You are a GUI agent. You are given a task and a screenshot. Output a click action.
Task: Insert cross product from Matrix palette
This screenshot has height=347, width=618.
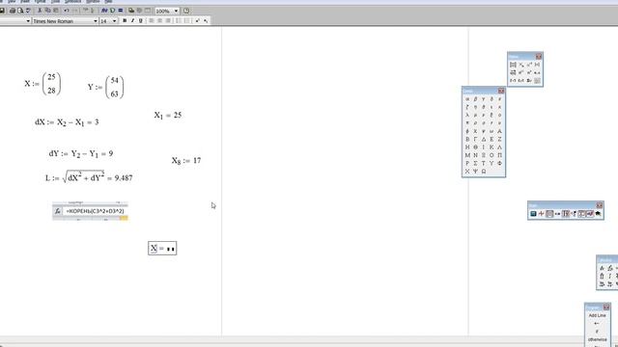521,81
